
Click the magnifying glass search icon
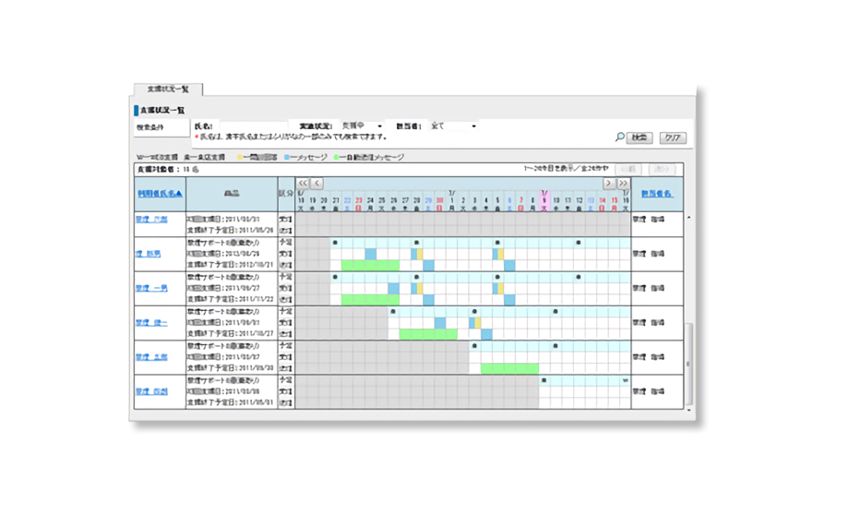click(620, 137)
